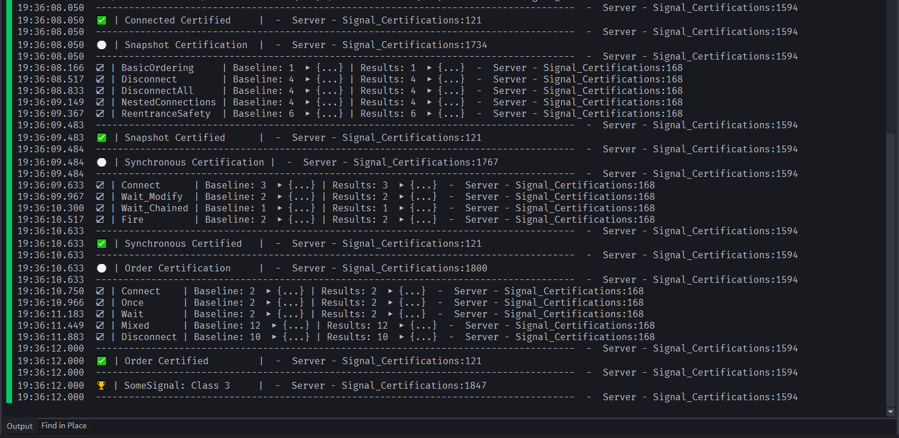Click the white circle beside Snapshot Certification

pyautogui.click(x=102, y=45)
